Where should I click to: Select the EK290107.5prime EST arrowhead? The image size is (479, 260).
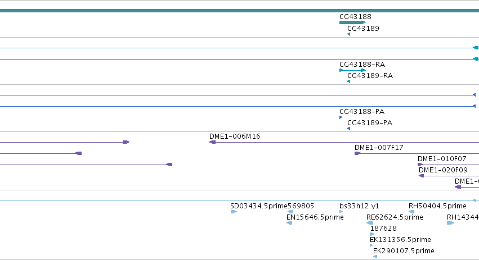coord(375,257)
